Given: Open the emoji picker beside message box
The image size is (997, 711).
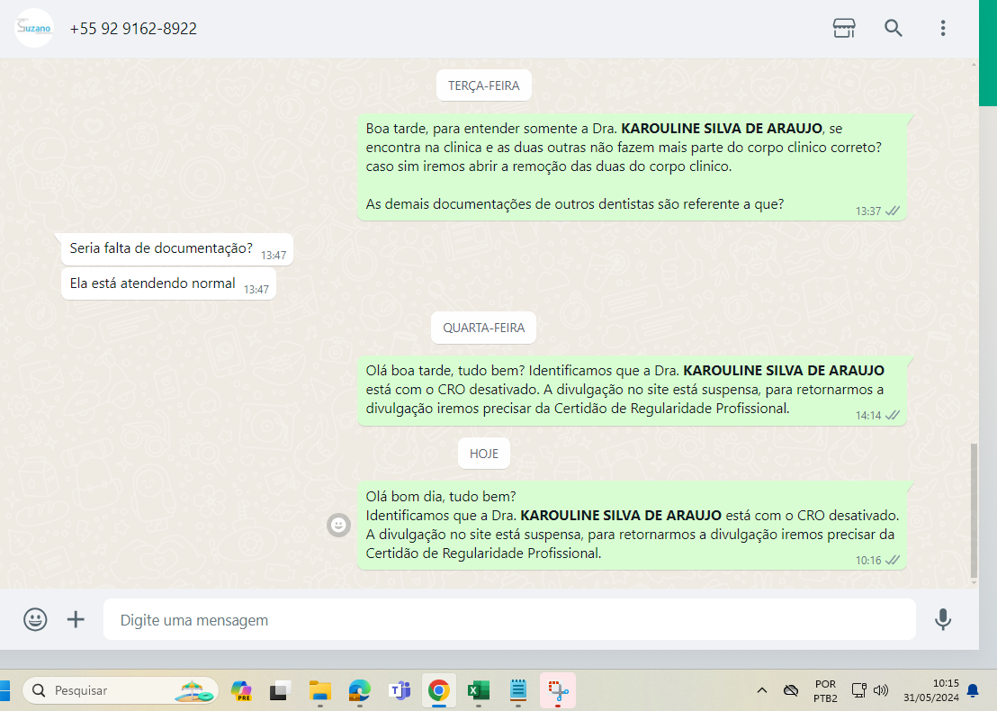Looking at the screenshot, I should (35, 619).
